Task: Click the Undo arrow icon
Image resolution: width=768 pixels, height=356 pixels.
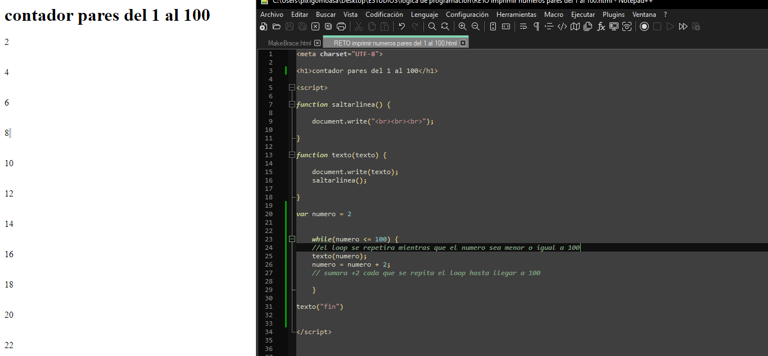Action: 401,26
